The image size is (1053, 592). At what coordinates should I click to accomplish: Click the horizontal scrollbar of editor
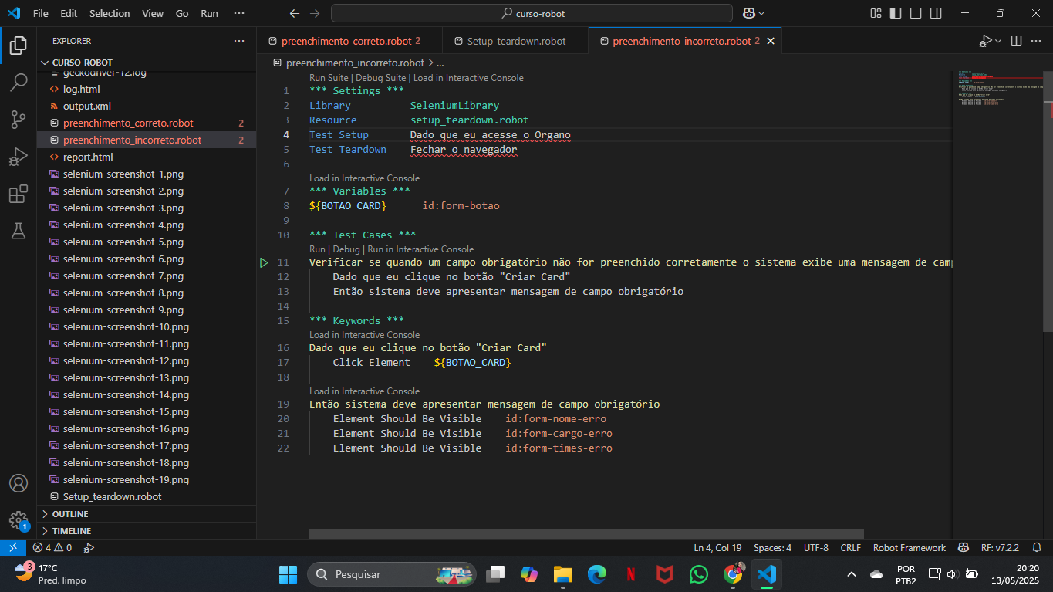coord(586,533)
